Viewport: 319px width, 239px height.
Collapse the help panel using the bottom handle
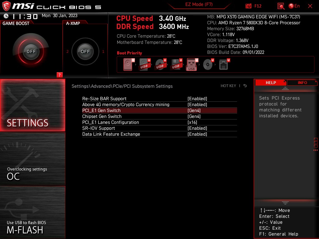(x=285, y=203)
